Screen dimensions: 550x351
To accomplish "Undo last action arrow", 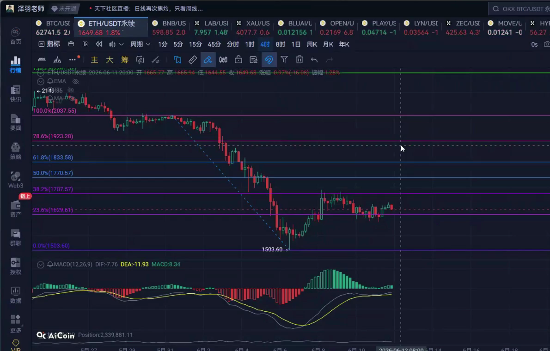I will point(314,60).
